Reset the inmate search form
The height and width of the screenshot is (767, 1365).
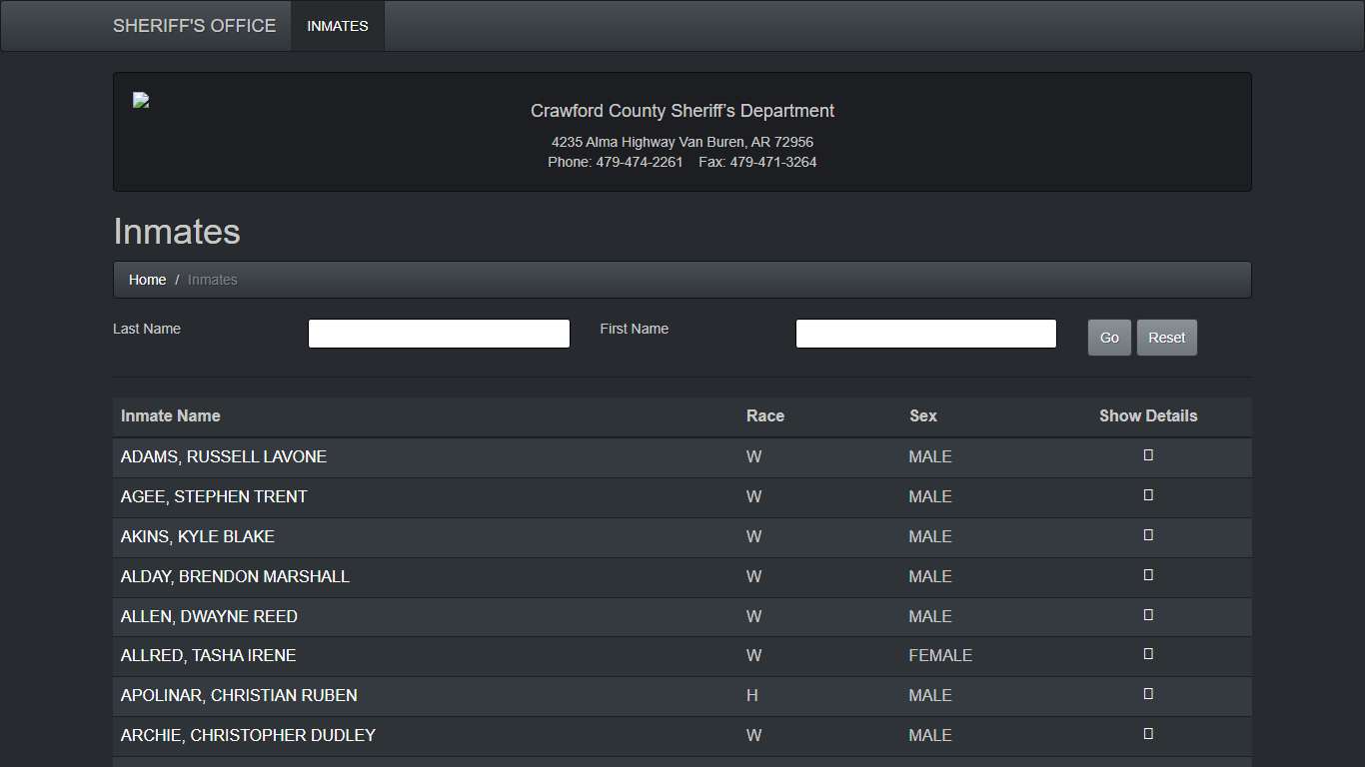coord(1166,338)
